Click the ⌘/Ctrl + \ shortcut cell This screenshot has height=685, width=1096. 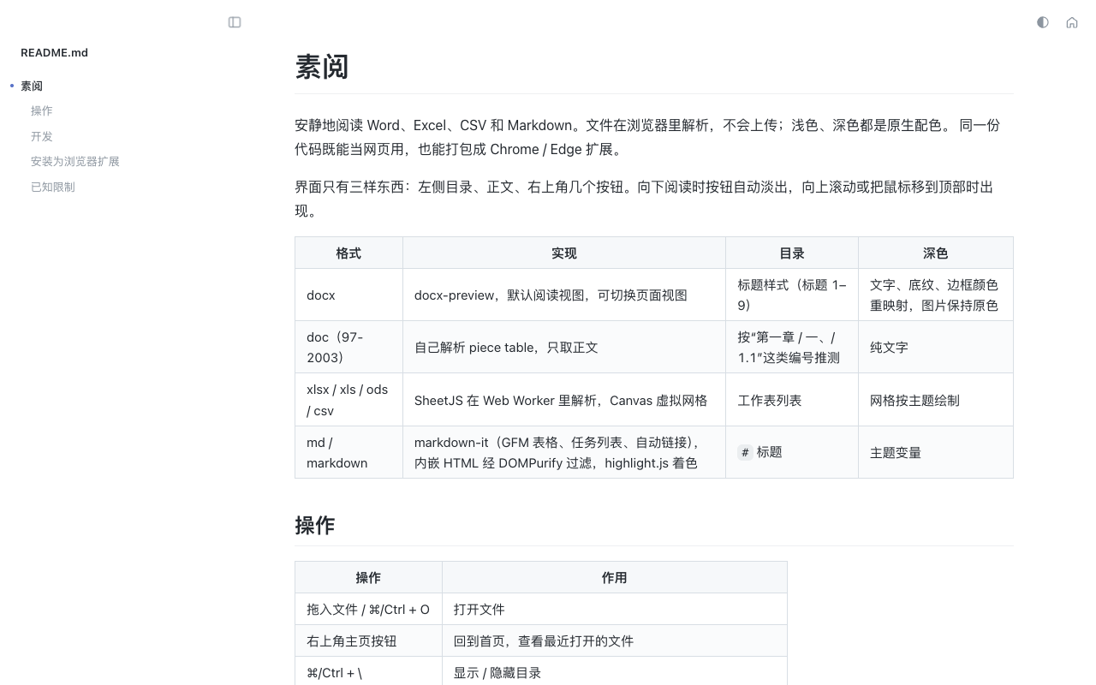tap(368, 672)
